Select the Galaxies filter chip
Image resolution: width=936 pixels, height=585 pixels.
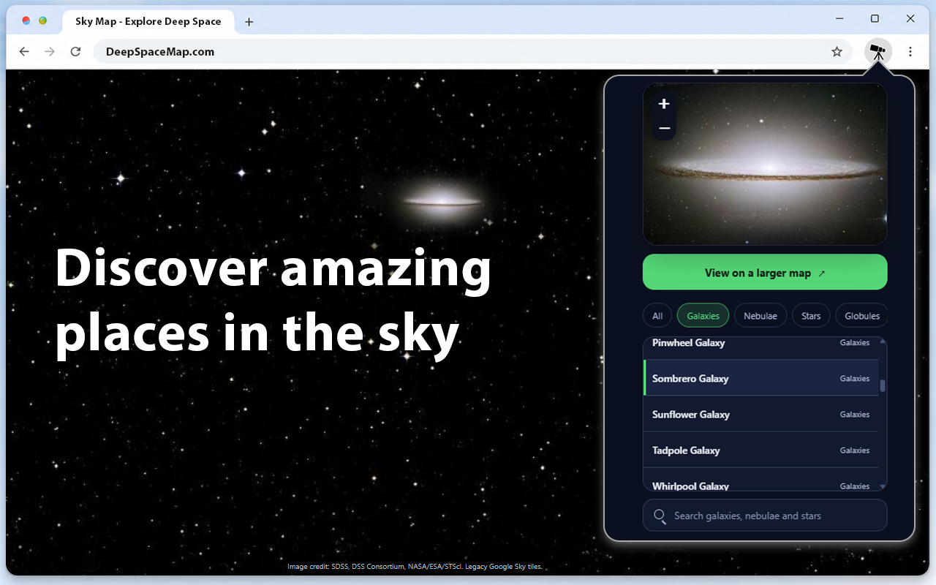(703, 316)
